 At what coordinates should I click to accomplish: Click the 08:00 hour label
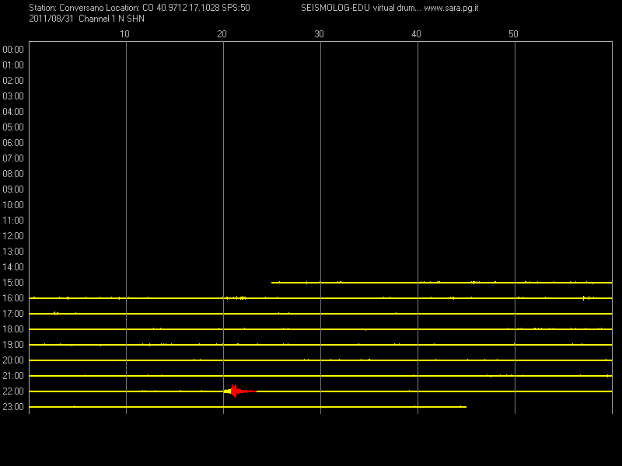[x=13, y=174]
